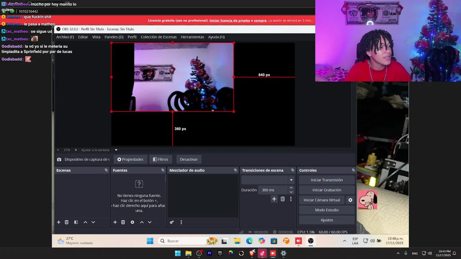Screen dimensions: 461x259
Task: Zoom out the OBS preview with minus
Action: tap(58, 150)
